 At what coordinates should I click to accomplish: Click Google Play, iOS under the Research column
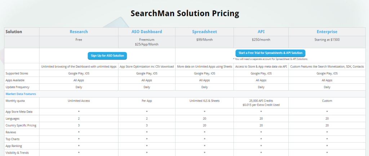79,73
